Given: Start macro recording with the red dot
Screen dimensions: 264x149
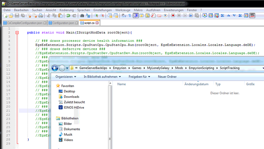Looking at the screenshot, I should click(x=173, y=16).
